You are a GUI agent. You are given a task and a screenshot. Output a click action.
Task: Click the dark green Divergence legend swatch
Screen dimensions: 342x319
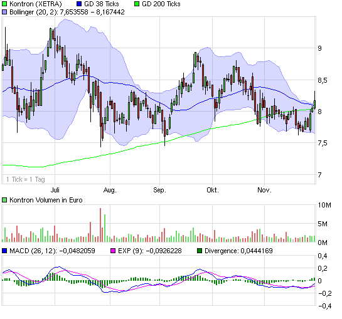coord(200,251)
